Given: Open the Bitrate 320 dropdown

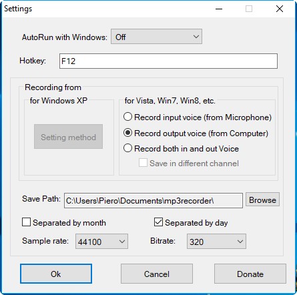Looking at the screenshot, I should (216, 242).
